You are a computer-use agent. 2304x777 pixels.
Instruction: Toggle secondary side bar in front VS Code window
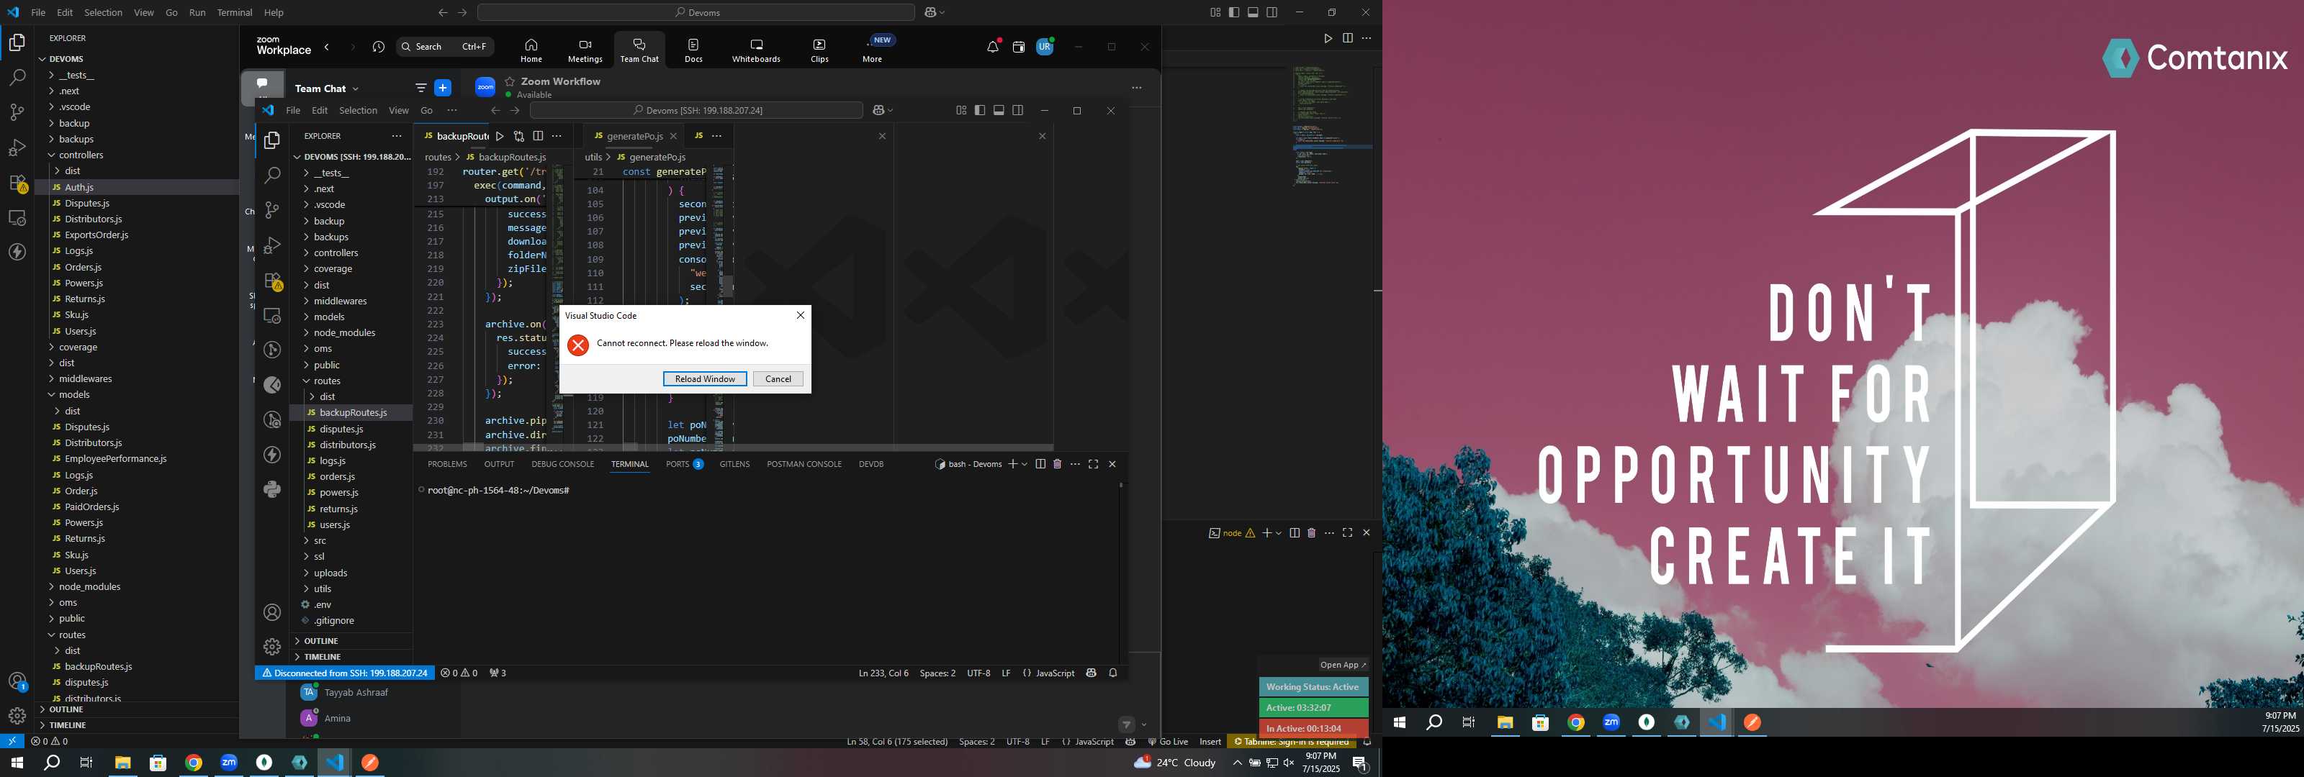pos(1018,110)
